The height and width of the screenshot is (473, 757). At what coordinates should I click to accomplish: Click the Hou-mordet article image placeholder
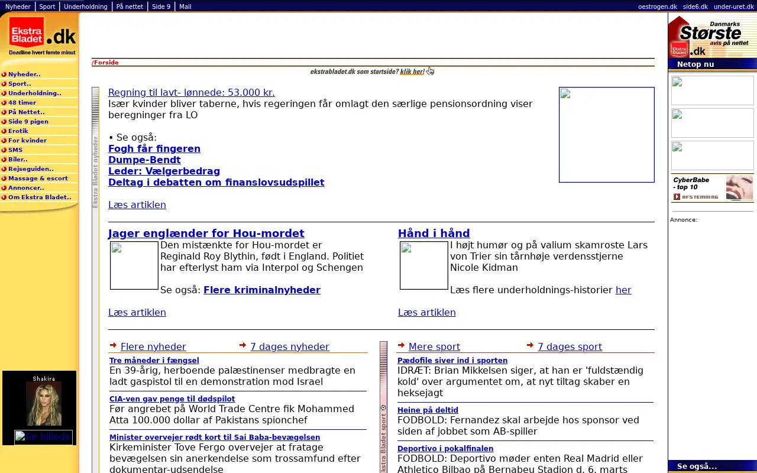point(134,265)
